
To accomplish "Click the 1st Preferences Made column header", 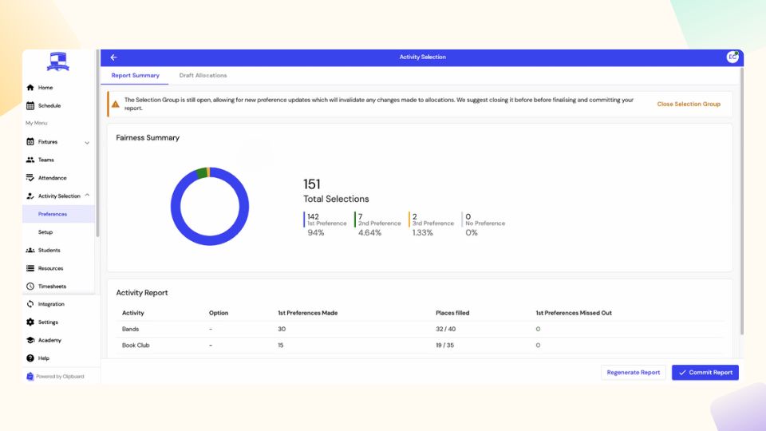I will coord(308,313).
